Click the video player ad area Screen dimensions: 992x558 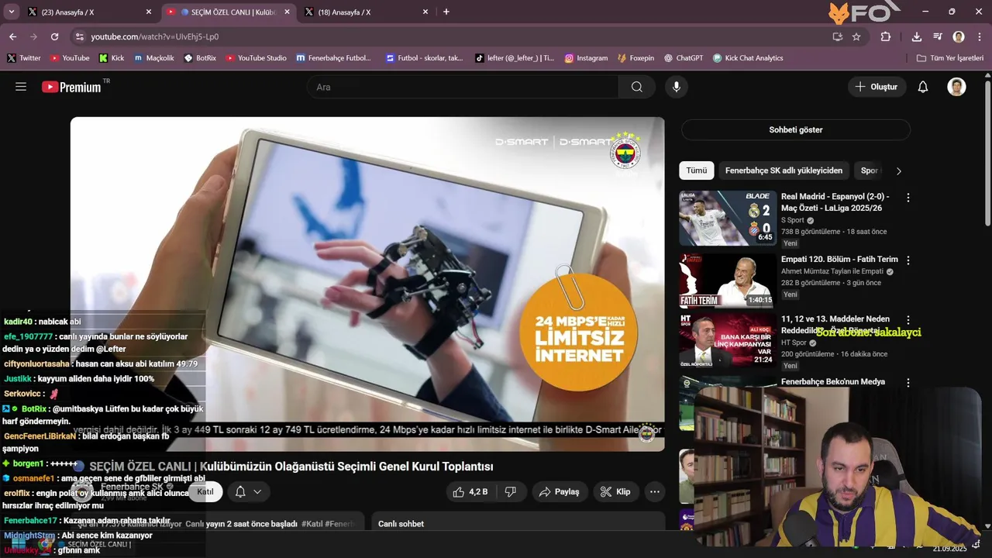(367, 284)
